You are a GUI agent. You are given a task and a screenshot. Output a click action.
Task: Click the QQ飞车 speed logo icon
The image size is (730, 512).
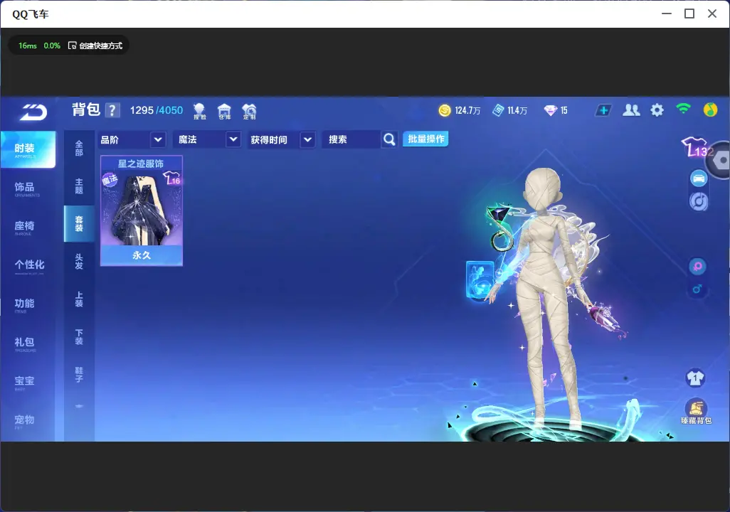(33, 112)
